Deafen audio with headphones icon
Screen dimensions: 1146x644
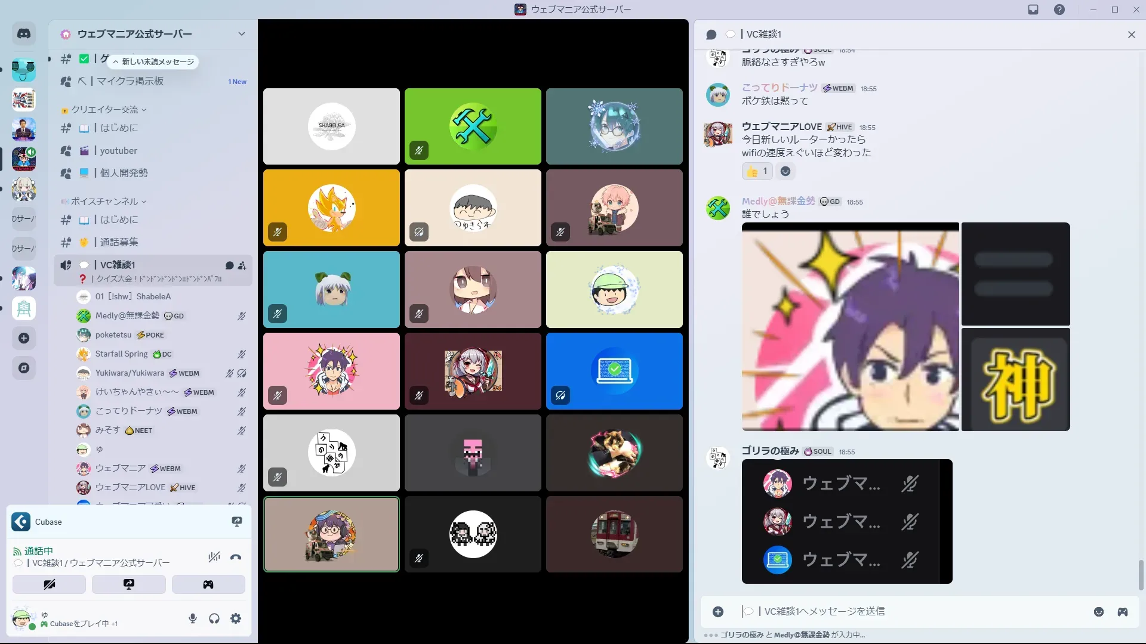(214, 618)
